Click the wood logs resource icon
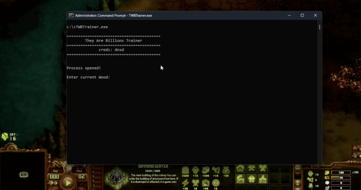The width and height of the screenshot is (361, 190). click(327, 178)
